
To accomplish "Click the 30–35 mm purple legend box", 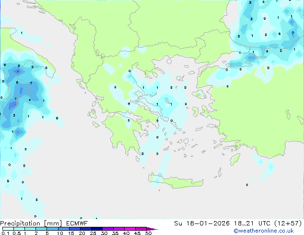I will click(x=107, y=229).
